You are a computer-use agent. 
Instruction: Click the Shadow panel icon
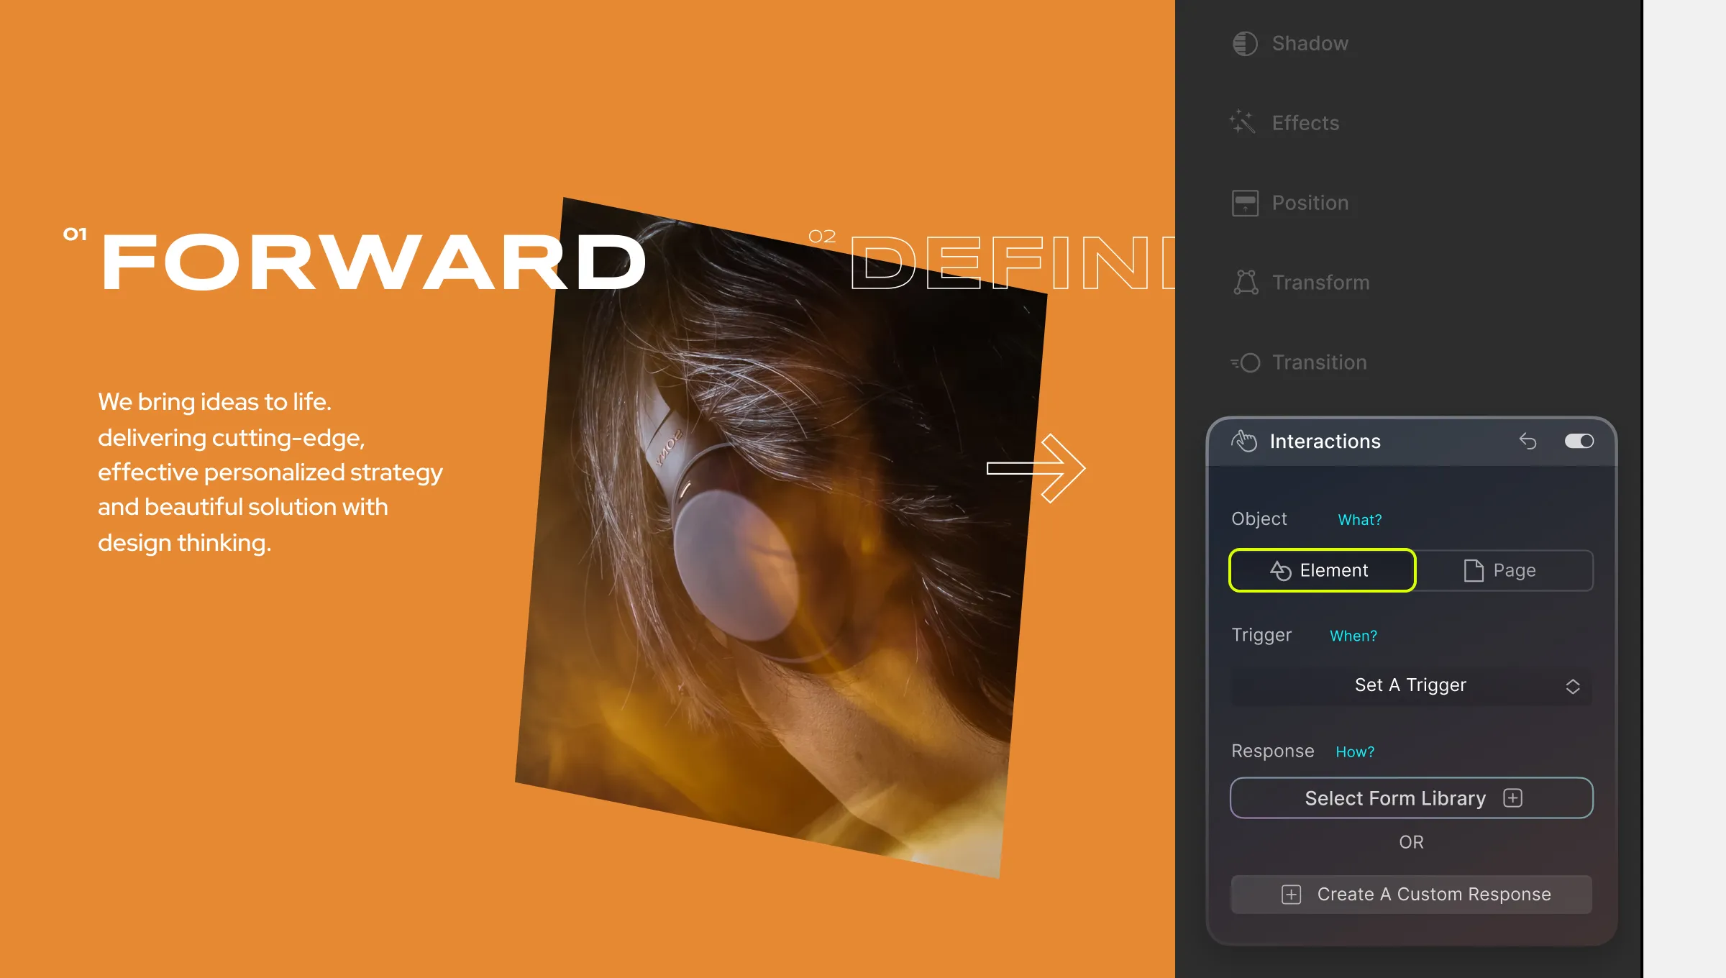pyautogui.click(x=1243, y=42)
